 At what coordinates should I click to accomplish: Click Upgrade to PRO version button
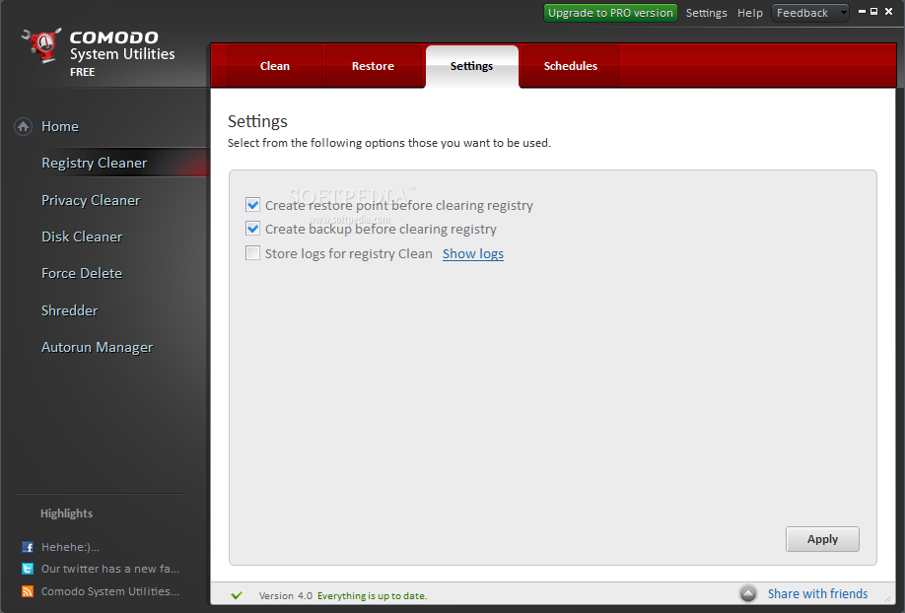[610, 13]
